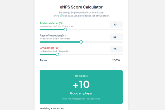The width and height of the screenshot is (165, 110).
Task: Click the Passief tevreden slider handle
Action: [81, 42]
